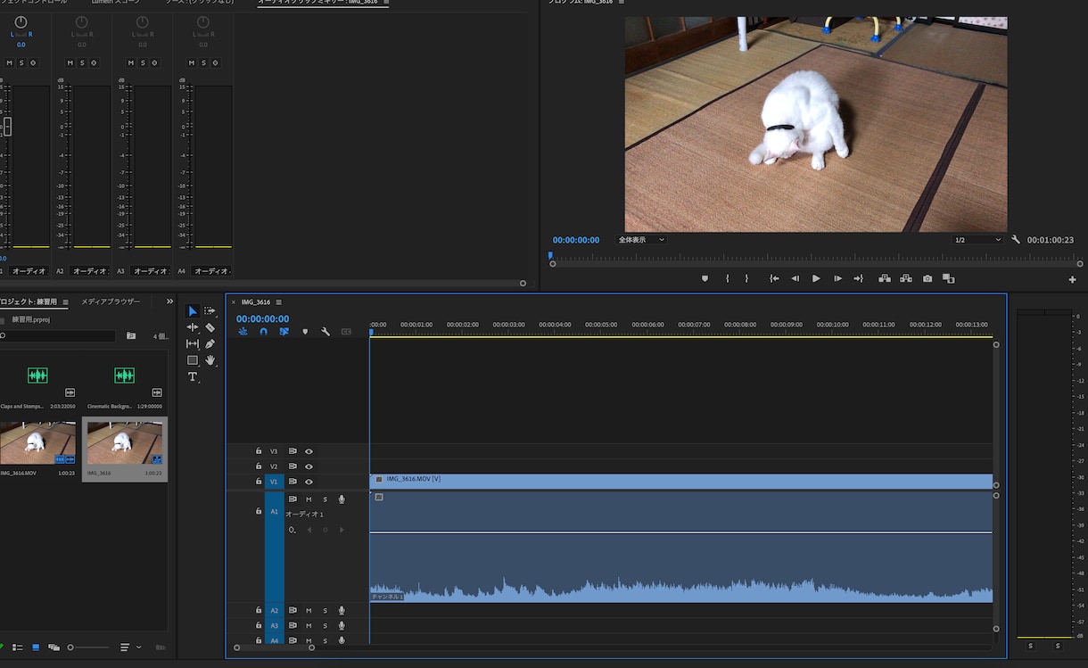
Task: Open the zoom level dropdown 全体表示
Action: tap(641, 240)
